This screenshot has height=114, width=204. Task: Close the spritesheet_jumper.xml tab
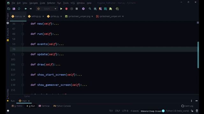[x=123, y=16]
